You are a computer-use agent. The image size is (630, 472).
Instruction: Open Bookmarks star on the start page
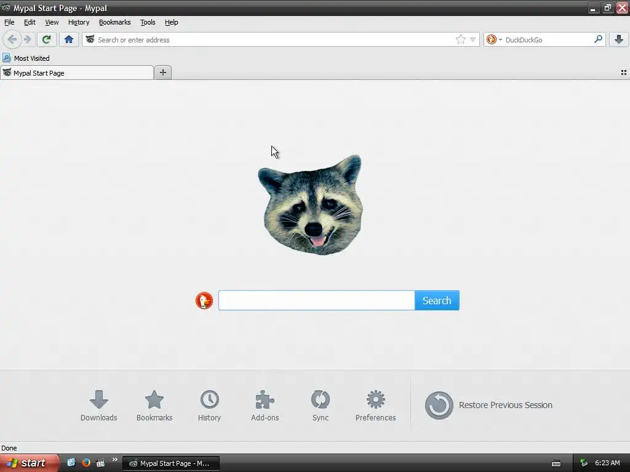[x=154, y=406]
